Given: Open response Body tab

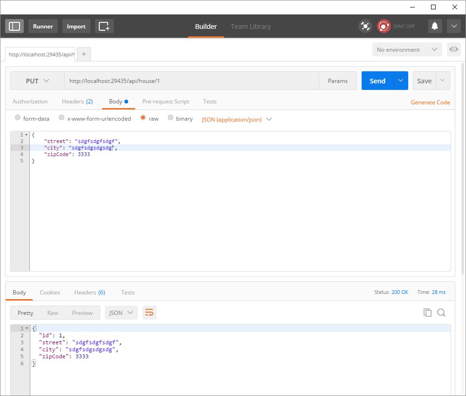Looking at the screenshot, I should tap(19, 292).
